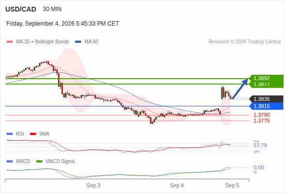
Task: Click the 1.3775 red support label
Action: pyautogui.click(x=261, y=121)
